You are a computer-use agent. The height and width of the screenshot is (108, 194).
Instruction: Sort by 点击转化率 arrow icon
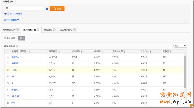pyautogui.click(x=124, y=51)
